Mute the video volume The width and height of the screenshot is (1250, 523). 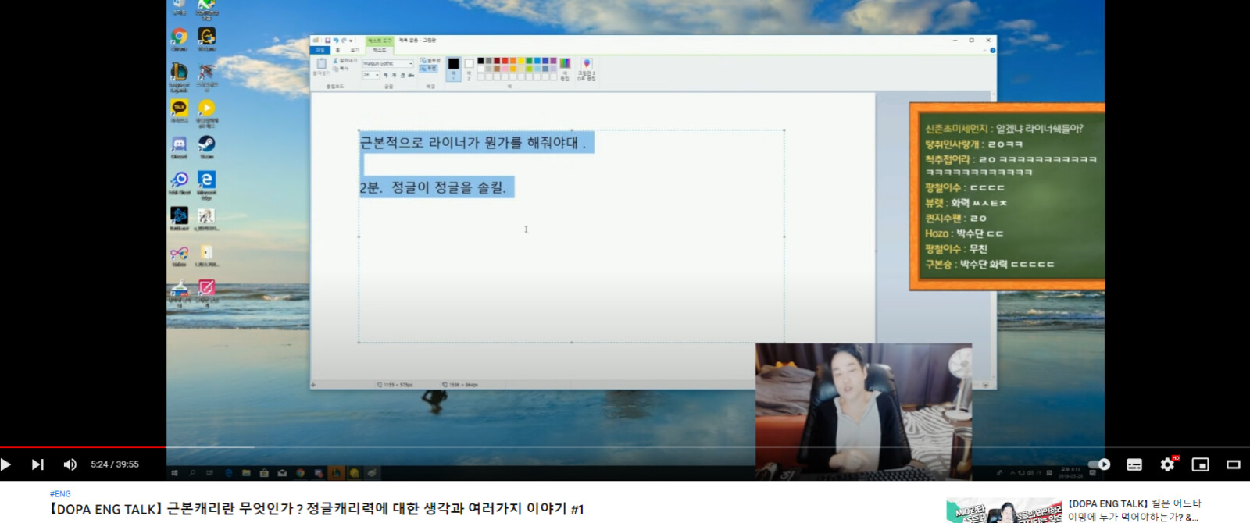pos(70,464)
